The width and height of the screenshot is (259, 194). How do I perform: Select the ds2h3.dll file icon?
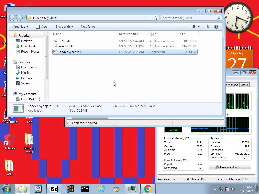(55, 41)
